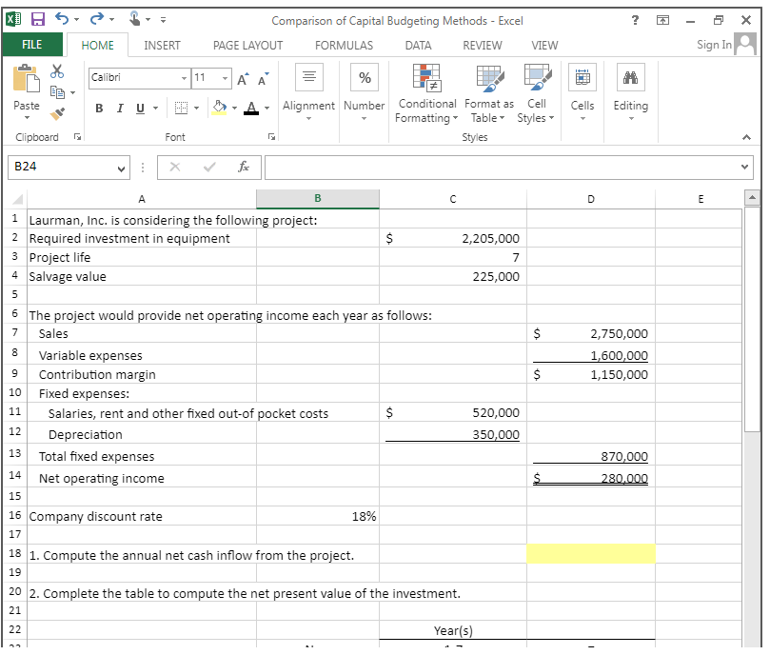
Task: Open the Font dialog launcher
Action: (271, 137)
